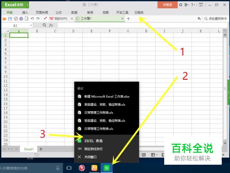Open the red round taskbar app icon
Image resolution: width=230 pixels, height=173 pixels.
[x=82, y=168]
